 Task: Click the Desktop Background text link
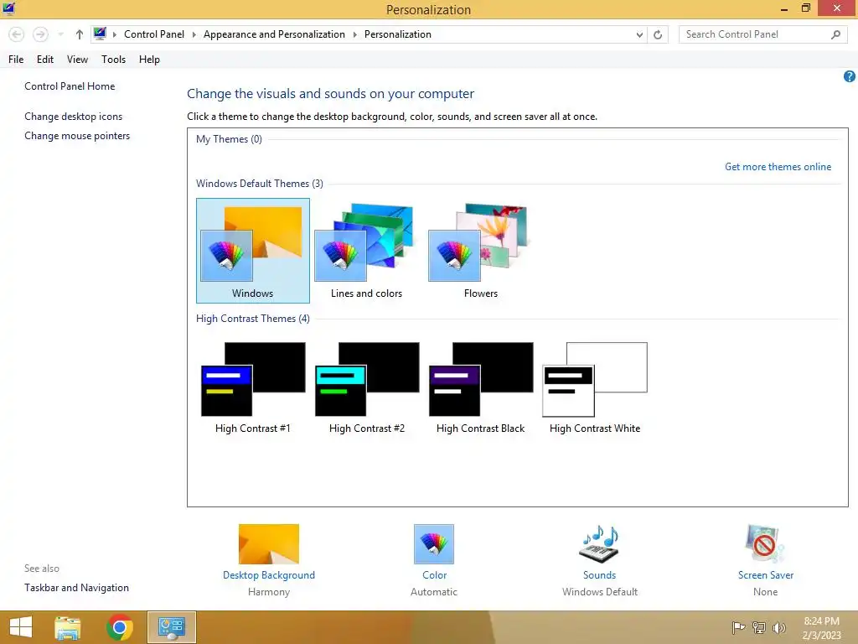(x=269, y=575)
